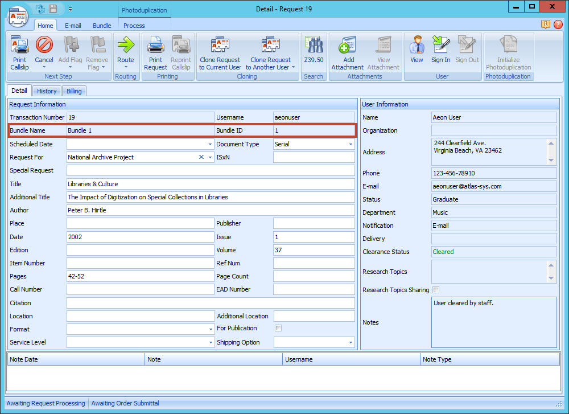Click the Add Attachment icon
569x414 pixels.
pyautogui.click(x=347, y=46)
